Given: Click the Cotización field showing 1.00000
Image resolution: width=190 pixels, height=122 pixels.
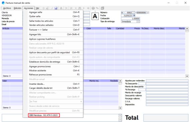Looking at the screenshot, I should pos(131,18).
